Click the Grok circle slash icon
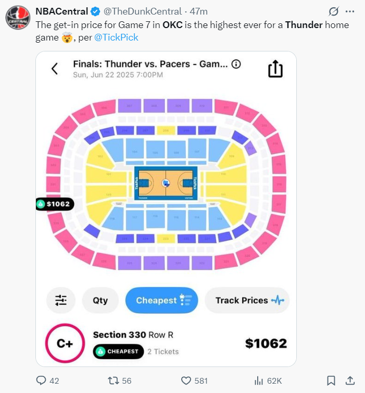Image resolution: width=365 pixels, height=393 pixels. [334, 11]
